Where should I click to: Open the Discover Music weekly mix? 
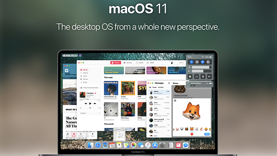pyautogui.click(x=114, y=70)
